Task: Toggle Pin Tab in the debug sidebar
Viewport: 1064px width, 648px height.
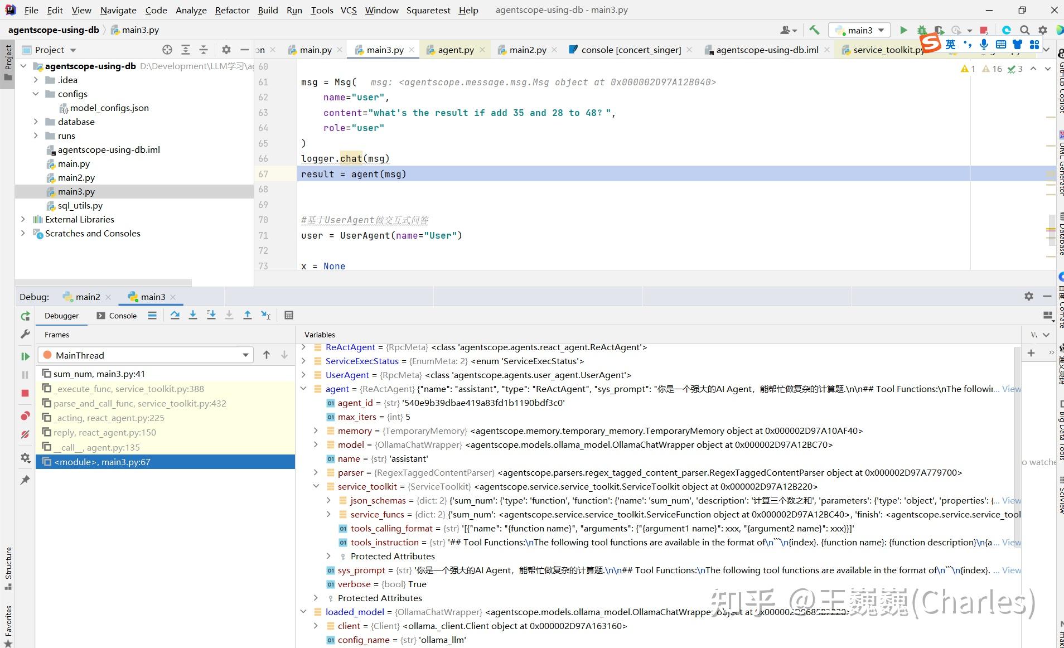Action: [x=25, y=480]
